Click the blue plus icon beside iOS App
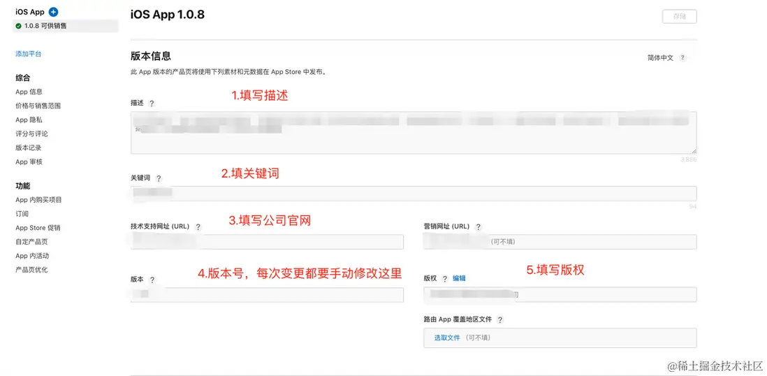Screen dimensions: 767x376 pyautogui.click(x=54, y=12)
